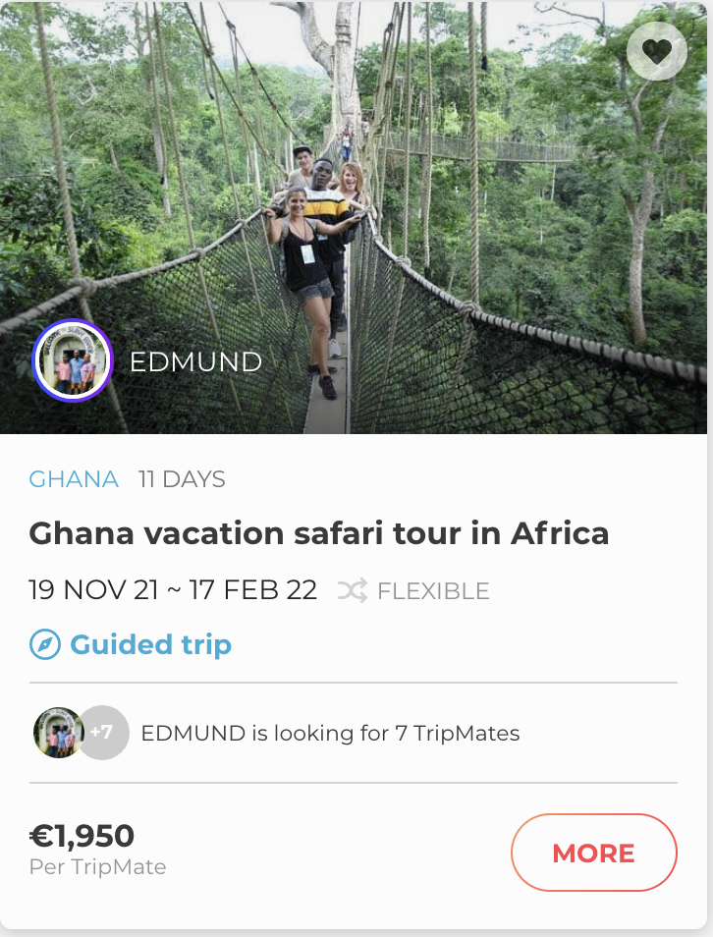Click the shuffle arrows icon beside FLEXIBLE
This screenshot has width=713, height=937.
(x=353, y=590)
